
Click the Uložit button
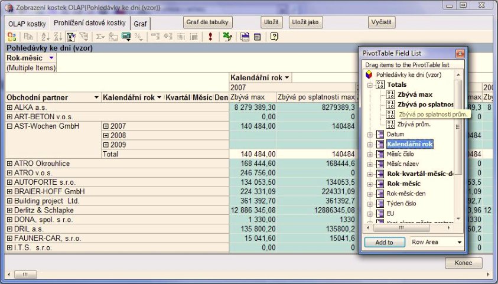(271, 22)
